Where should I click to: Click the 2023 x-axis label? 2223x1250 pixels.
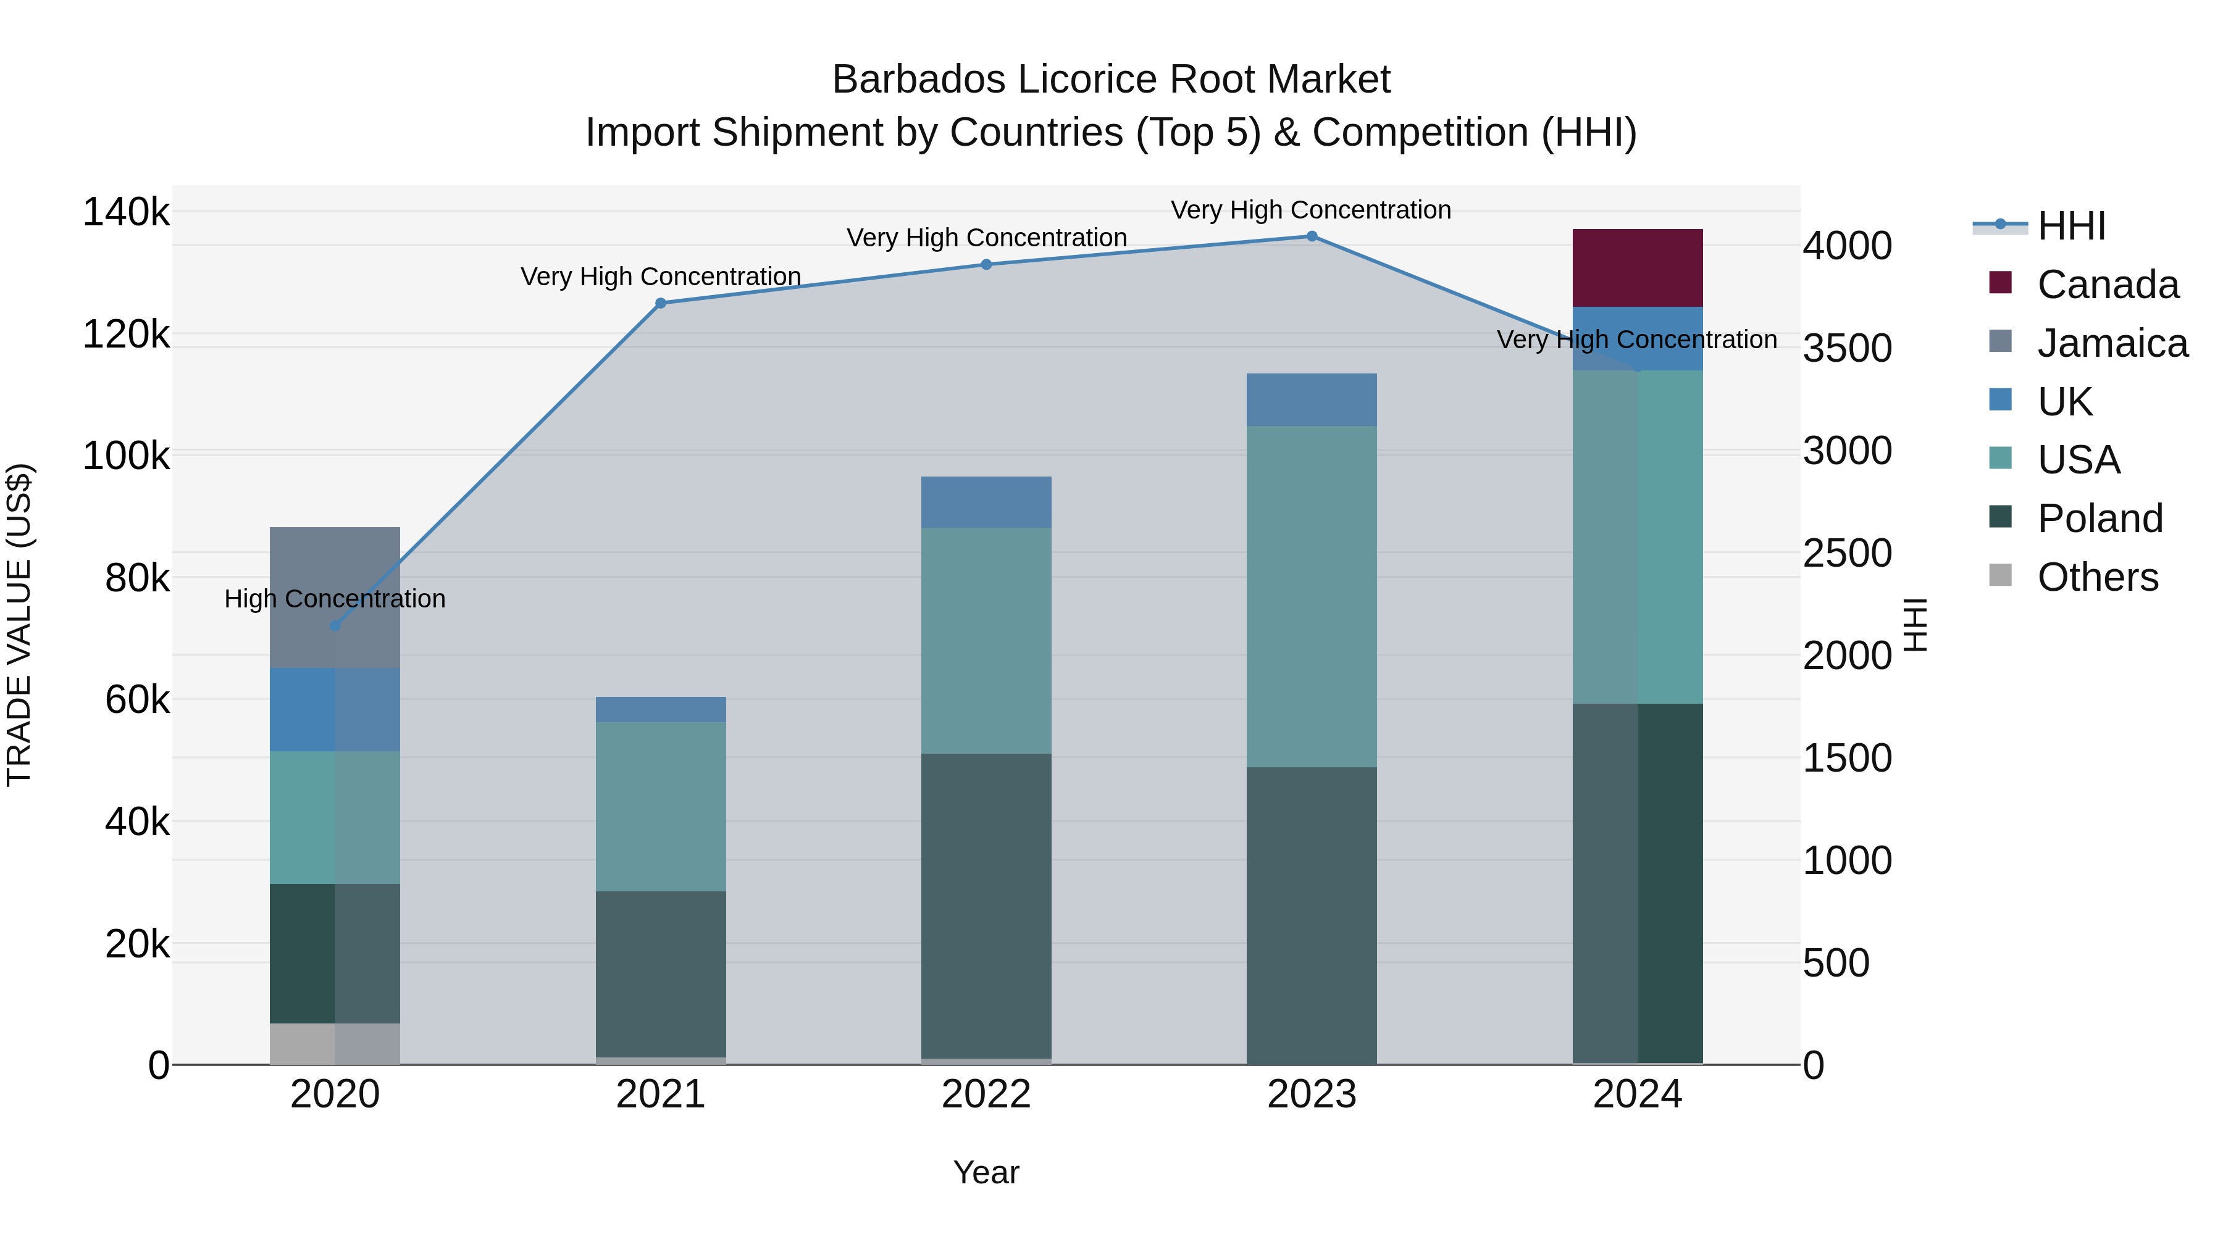pos(1312,1094)
